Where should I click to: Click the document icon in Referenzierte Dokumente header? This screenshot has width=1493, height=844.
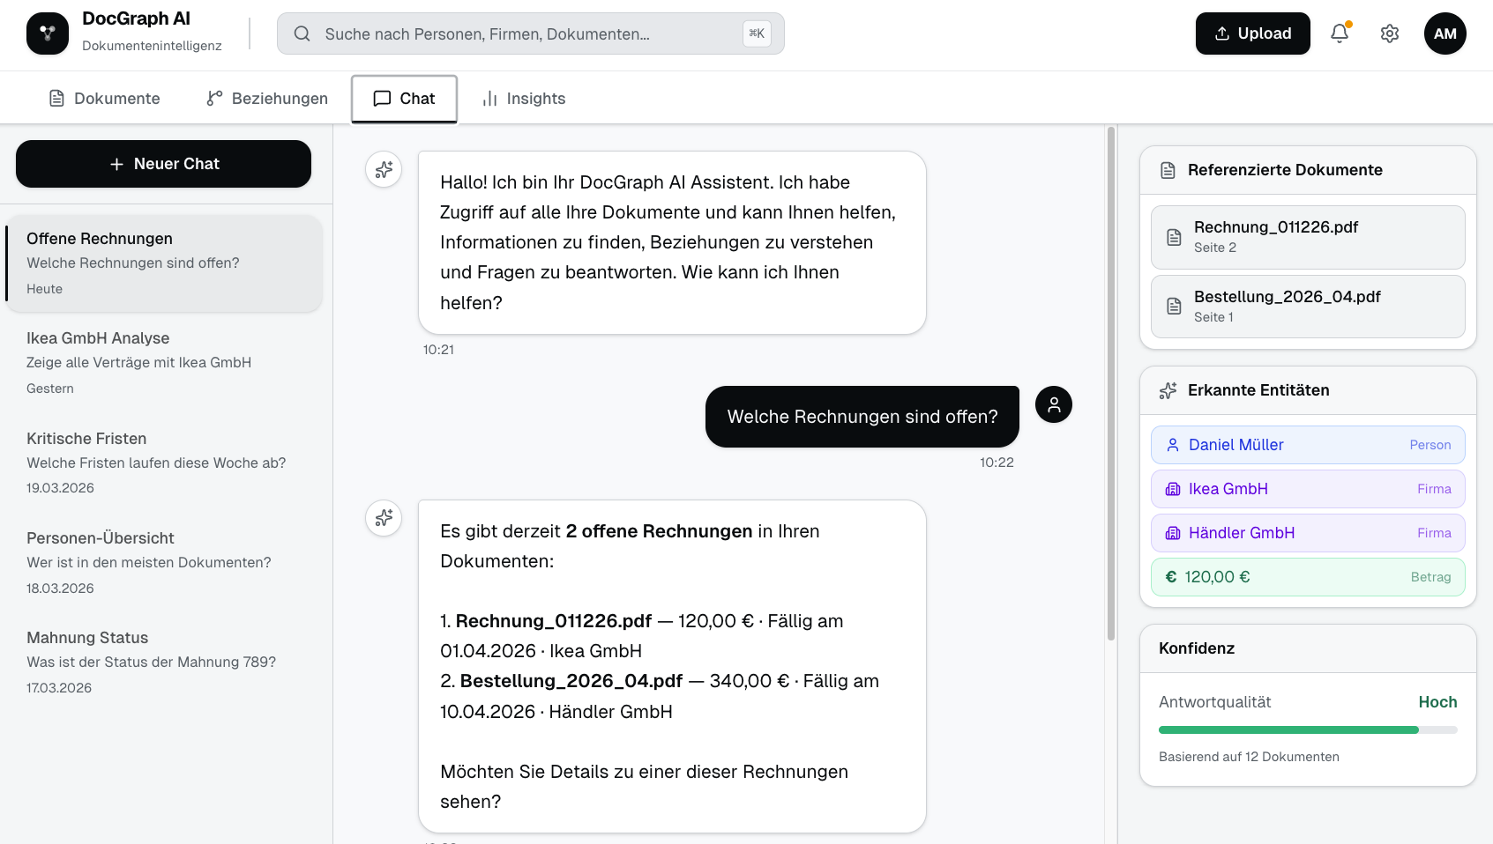click(x=1167, y=169)
